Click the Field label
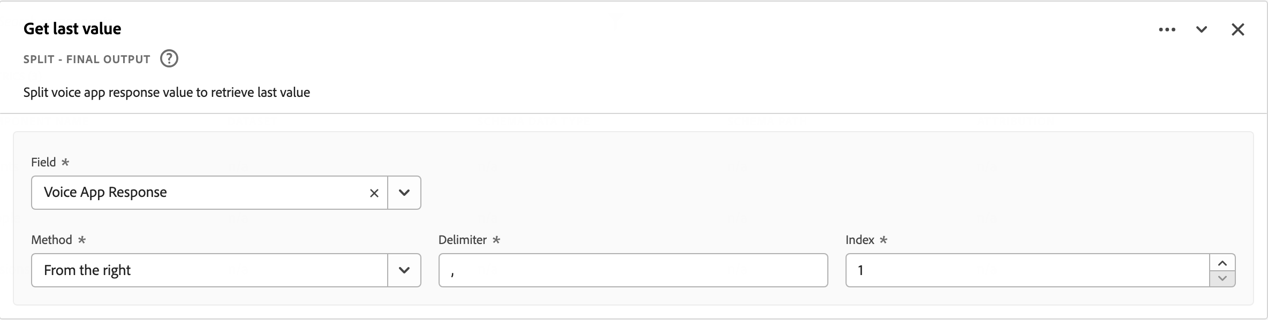Image resolution: width=1268 pixels, height=320 pixels. pos(43,162)
